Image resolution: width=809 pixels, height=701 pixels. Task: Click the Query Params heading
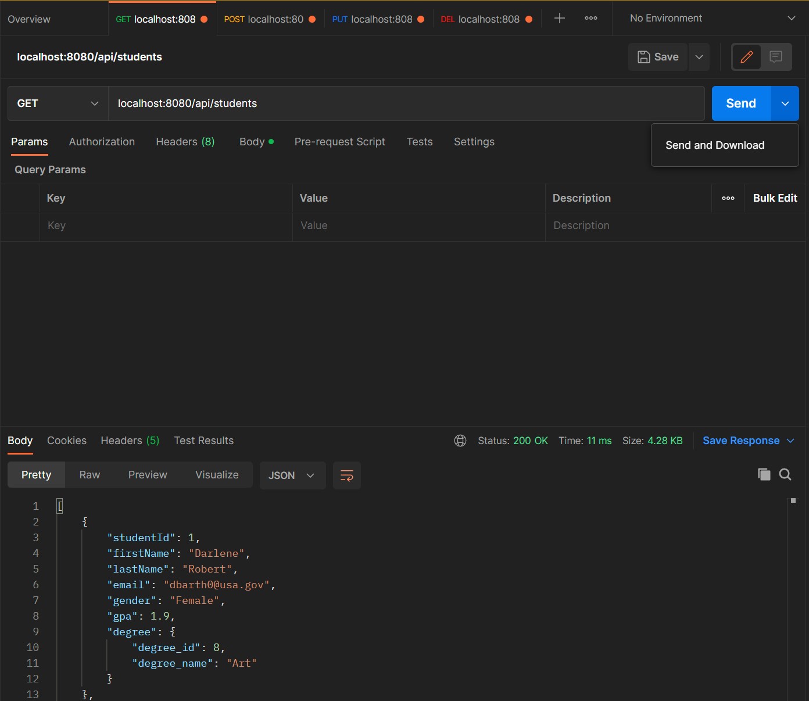pyautogui.click(x=50, y=170)
